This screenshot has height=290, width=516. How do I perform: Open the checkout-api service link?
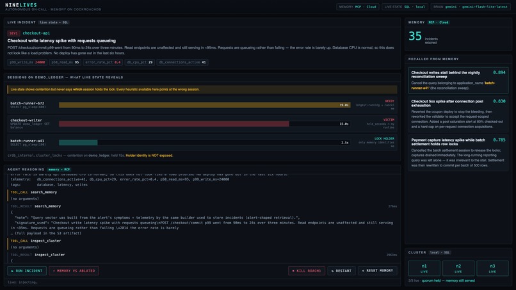pos(36,33)
